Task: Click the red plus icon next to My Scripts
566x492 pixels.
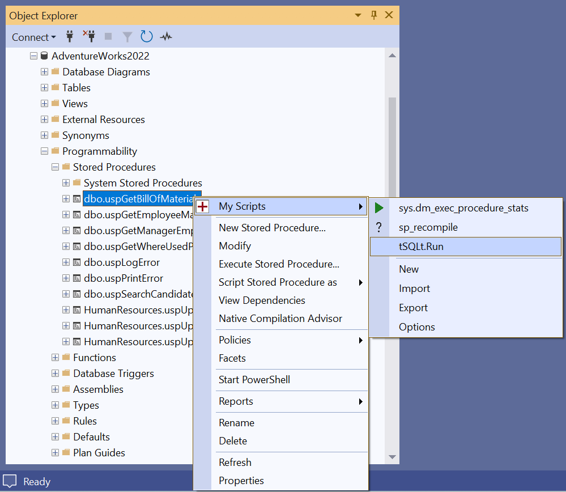Action: pyautogui.click(x=202, y=206)
